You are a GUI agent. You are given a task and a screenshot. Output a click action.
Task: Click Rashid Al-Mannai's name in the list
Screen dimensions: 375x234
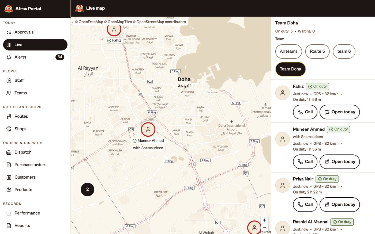pyautogui.click(x=310, y=222)
